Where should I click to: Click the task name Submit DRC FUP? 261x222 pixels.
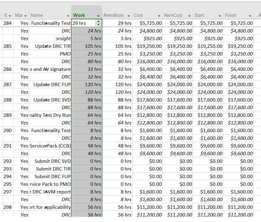point(53,176)
